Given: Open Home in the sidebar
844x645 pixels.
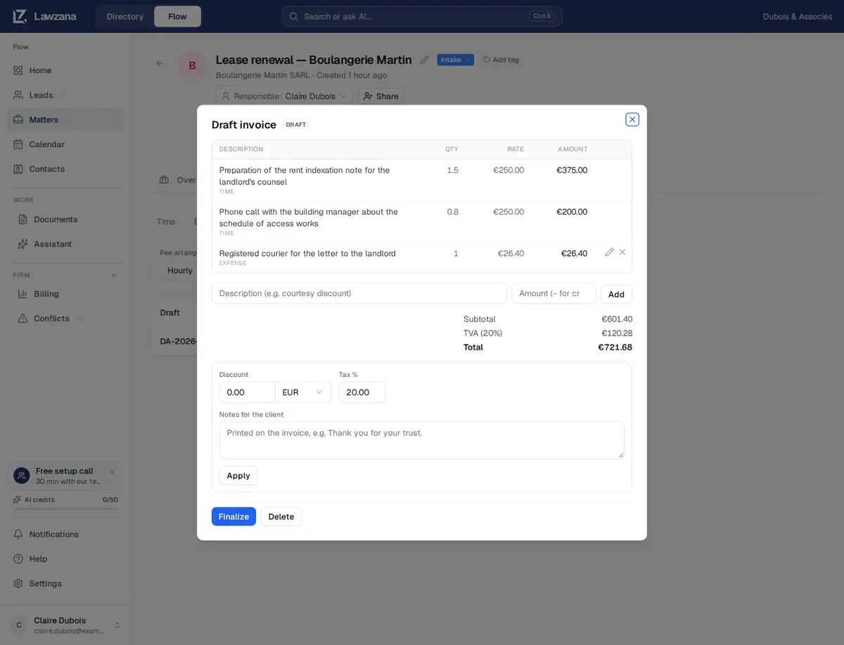Looking at the screenshot, I should click(x=65, y=70).
